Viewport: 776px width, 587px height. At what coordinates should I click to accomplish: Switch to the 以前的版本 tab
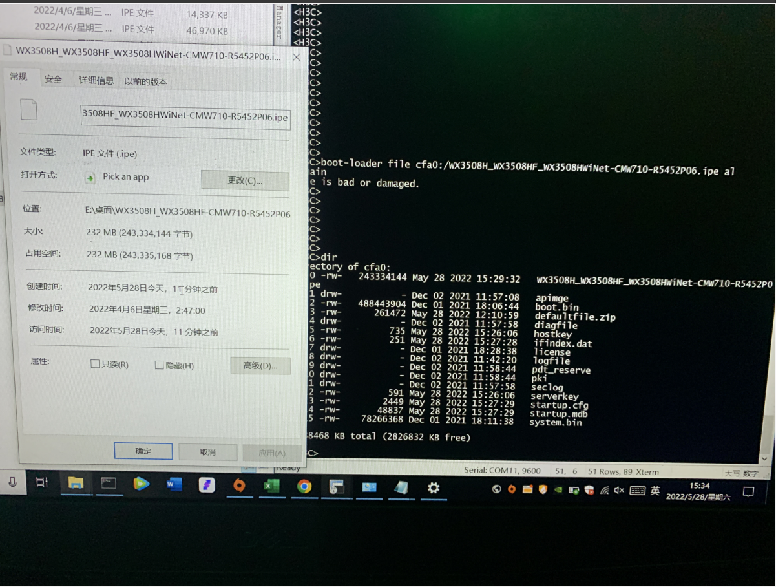146,81
